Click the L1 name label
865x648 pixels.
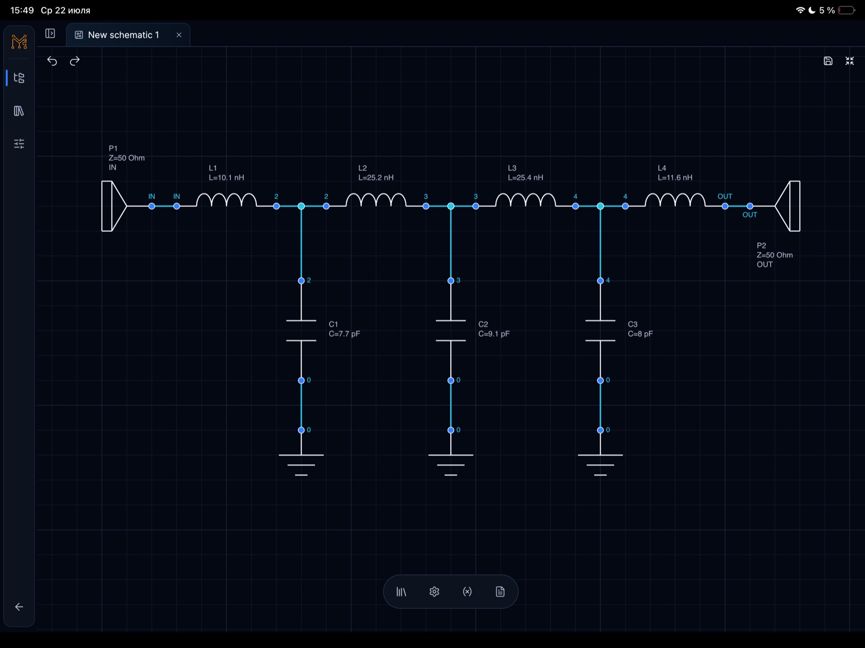212,168
